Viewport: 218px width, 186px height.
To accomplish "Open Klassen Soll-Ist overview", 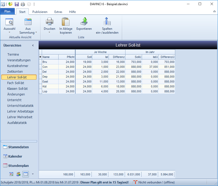I will 17,89.
